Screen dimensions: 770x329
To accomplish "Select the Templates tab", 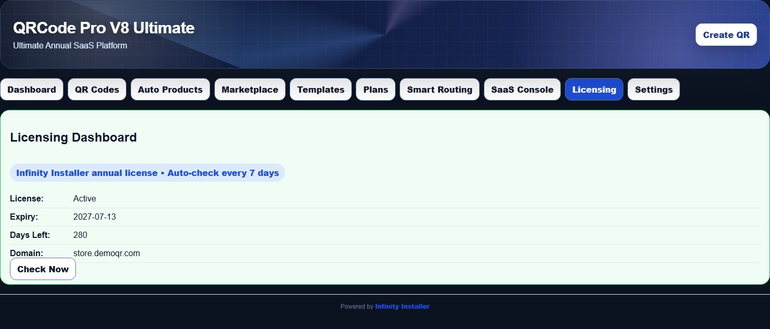I will [320, 90].
